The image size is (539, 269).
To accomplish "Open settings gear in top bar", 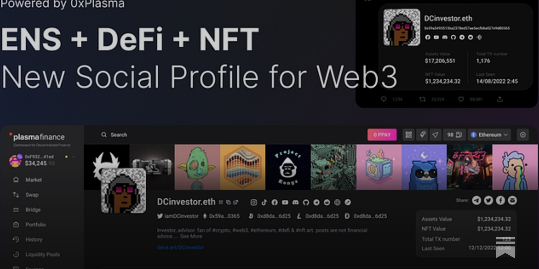I will point(523,135).
